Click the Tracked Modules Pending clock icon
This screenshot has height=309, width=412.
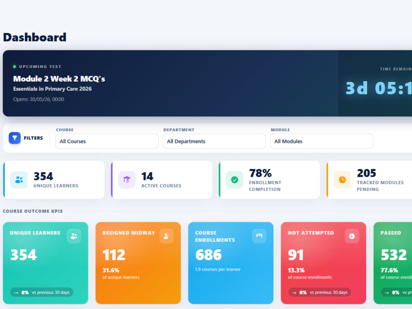(342, 180)
